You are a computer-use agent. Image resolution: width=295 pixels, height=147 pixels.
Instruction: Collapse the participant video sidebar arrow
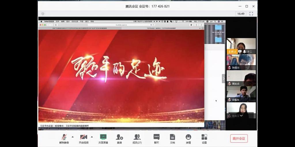pos(224,78)
